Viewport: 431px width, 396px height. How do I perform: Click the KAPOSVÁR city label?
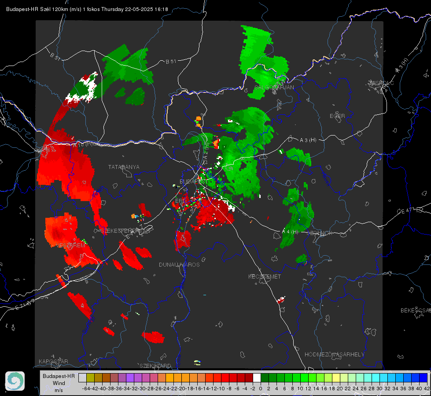tap(53, 361)
